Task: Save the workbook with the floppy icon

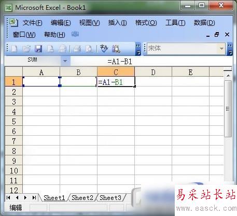Action: coord(38,49)
